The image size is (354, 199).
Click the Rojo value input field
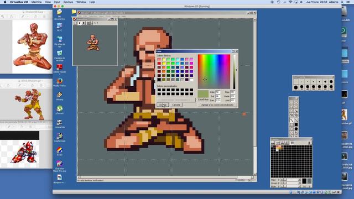point(232,92)
